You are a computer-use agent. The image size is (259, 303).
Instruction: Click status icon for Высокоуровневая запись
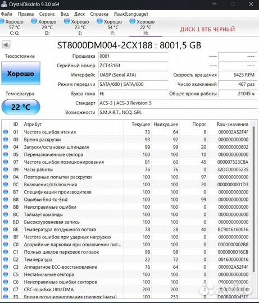point(6,222)
